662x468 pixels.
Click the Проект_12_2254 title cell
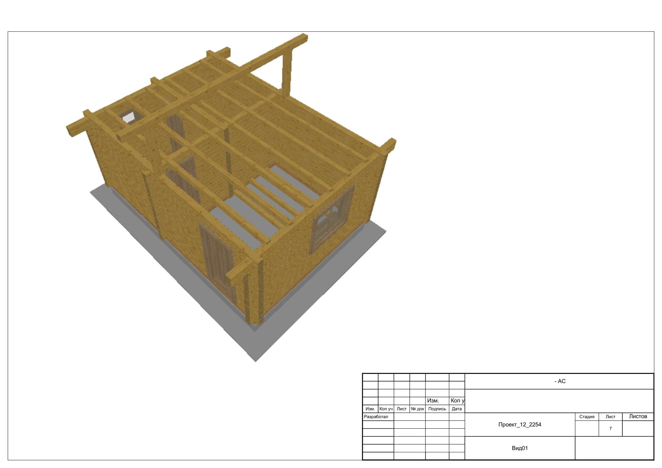click(x=520, y=425)
